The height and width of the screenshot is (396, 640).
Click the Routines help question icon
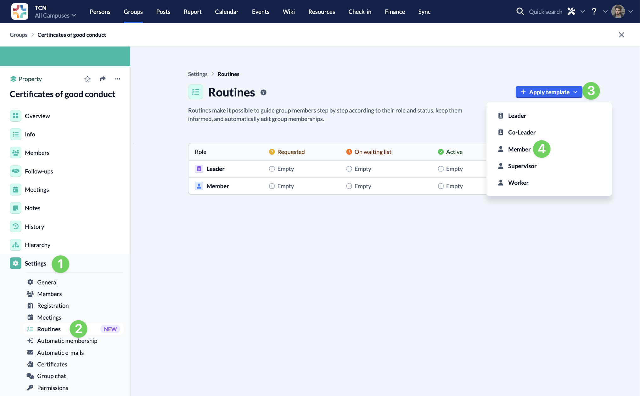coord(264,92)
